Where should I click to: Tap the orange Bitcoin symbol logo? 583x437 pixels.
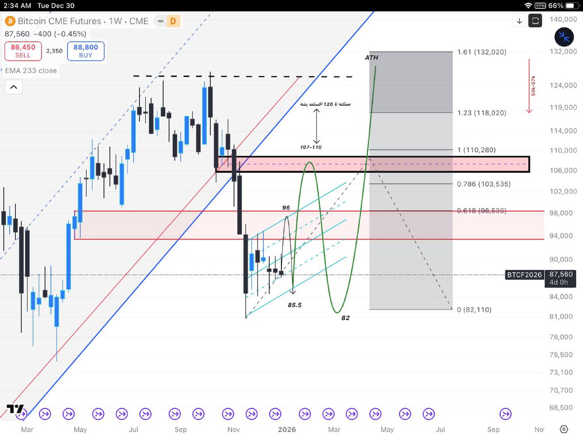click(10, 21)
